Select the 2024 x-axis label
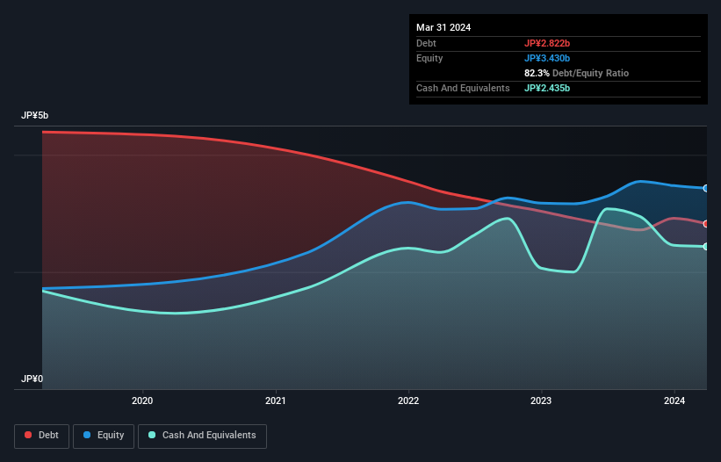The image size is (721, 462). coord(674,401)
